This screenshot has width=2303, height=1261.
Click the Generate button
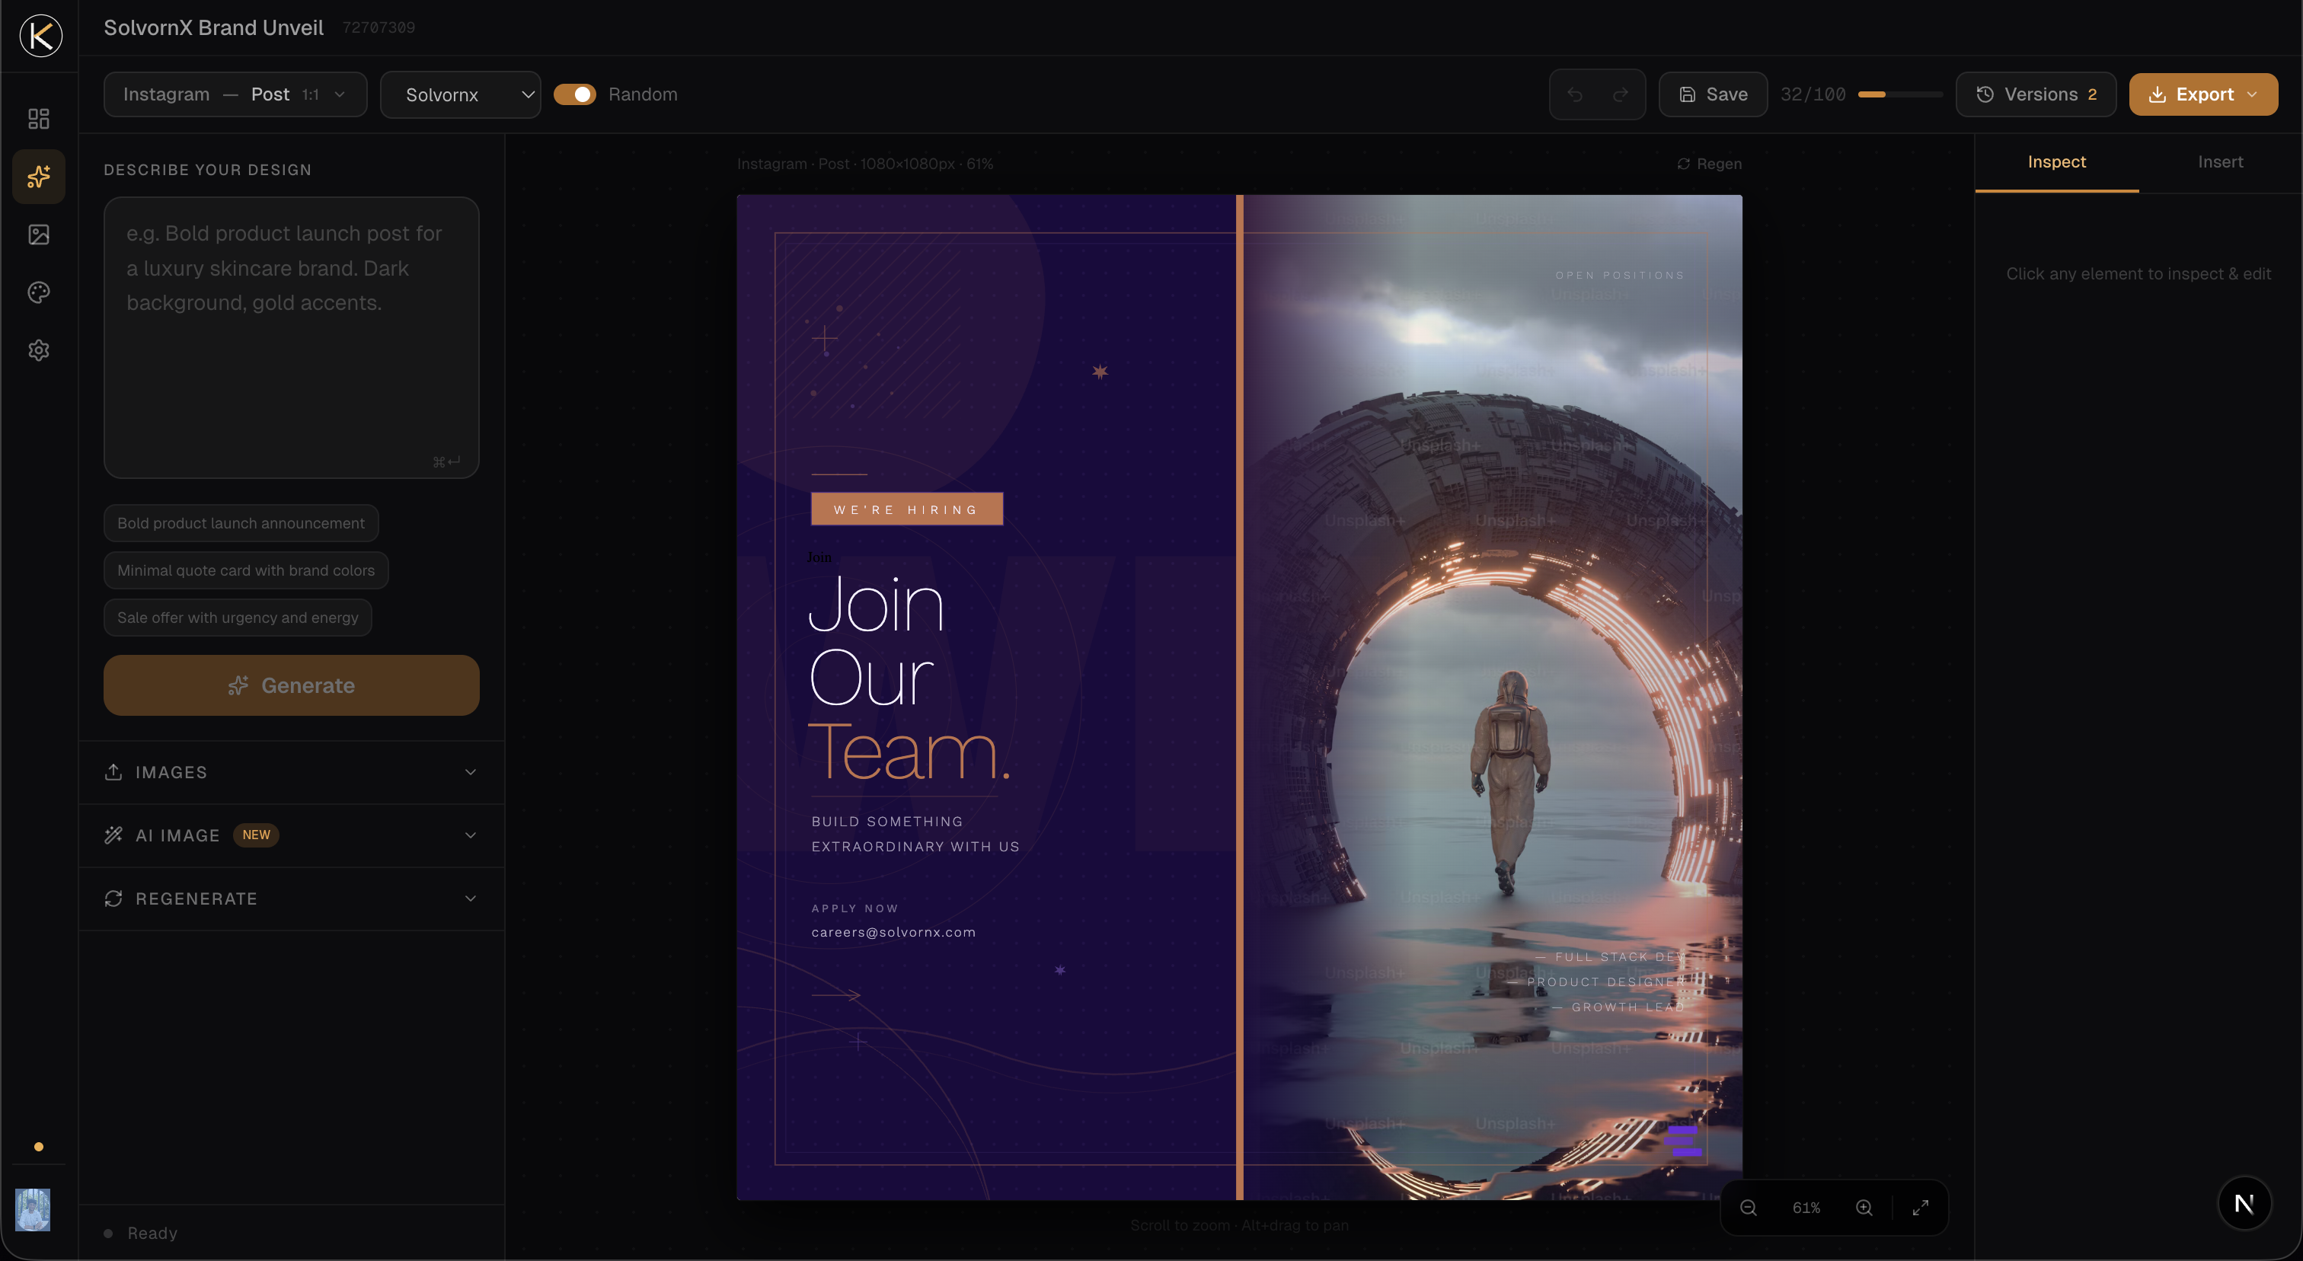292,685
